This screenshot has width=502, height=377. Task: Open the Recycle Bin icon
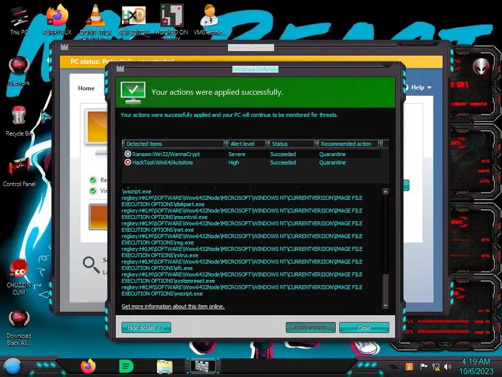pos(19,121)
